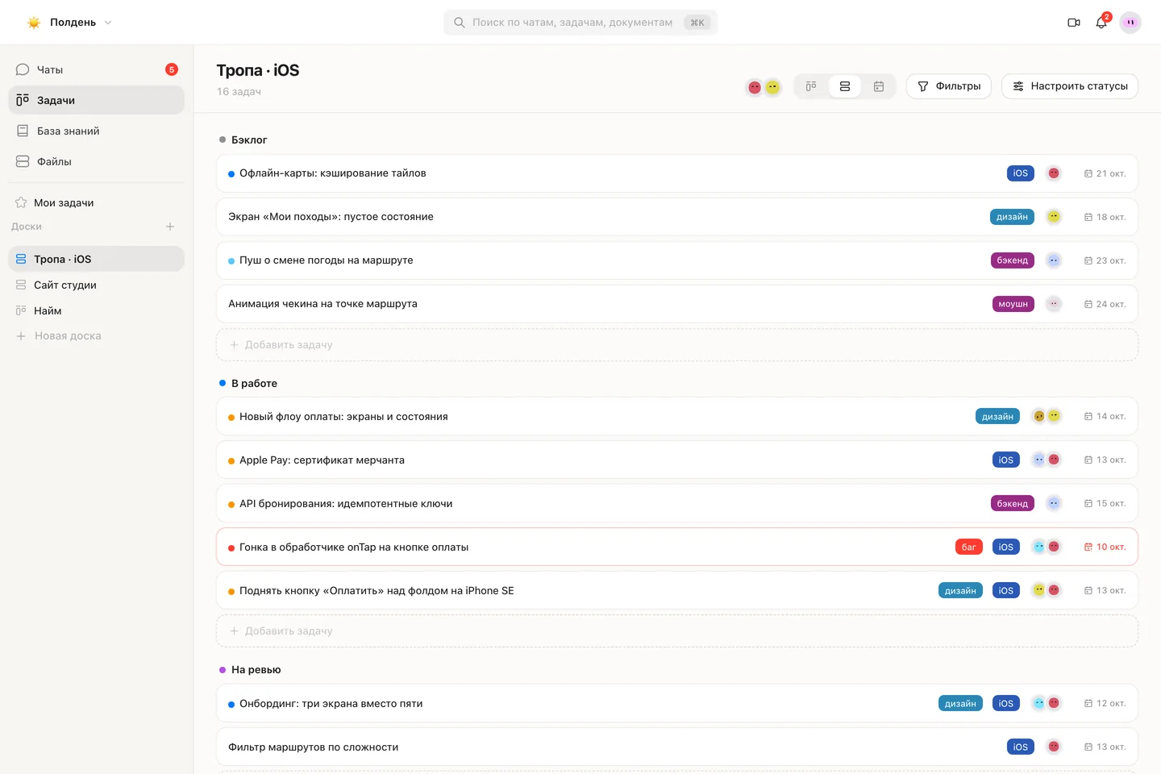Switch to board (kanban) view icon

[811, 86]
